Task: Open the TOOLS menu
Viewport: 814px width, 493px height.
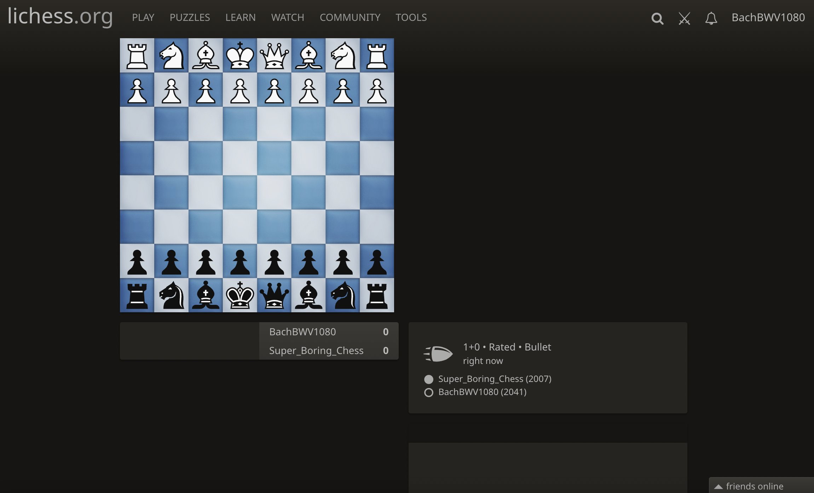Action: 411,17
